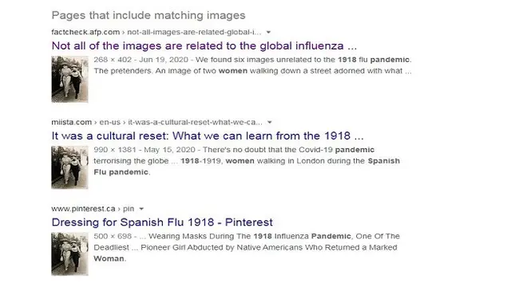Screen dimensions: 511x287
Task: Expand dropdown arrow next to pinterest.ca URL
Action: [x=141, y=209]
